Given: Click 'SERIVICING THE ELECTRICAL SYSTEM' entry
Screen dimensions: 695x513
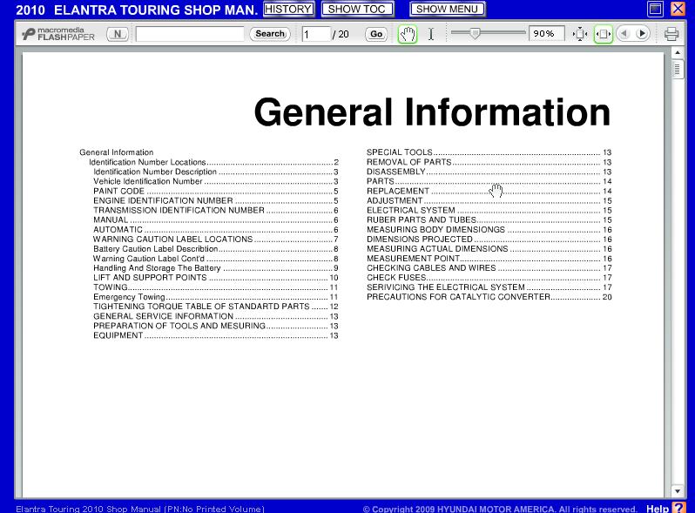Looking at the screenshot, I should [x=489, y=287].
